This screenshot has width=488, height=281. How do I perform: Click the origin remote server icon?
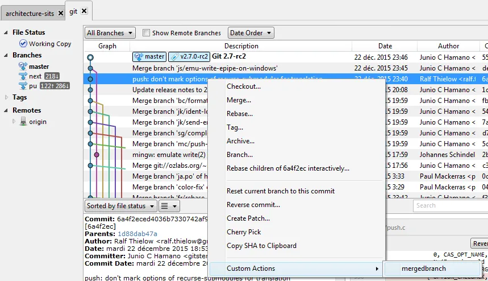point(23,121)
